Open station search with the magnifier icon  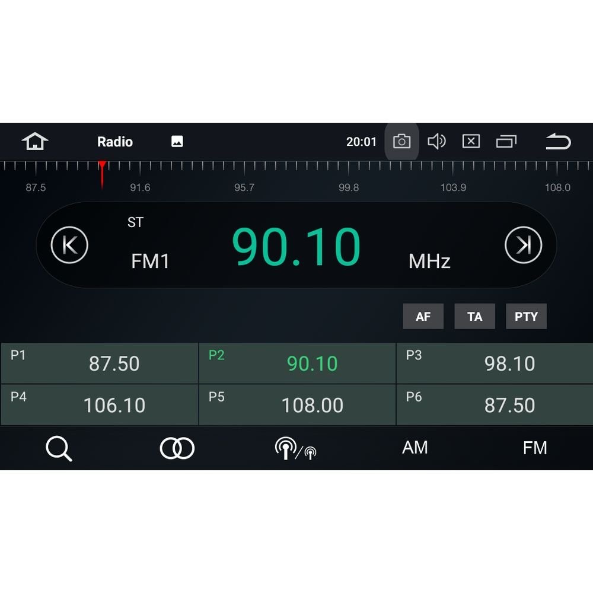(59, 448)
